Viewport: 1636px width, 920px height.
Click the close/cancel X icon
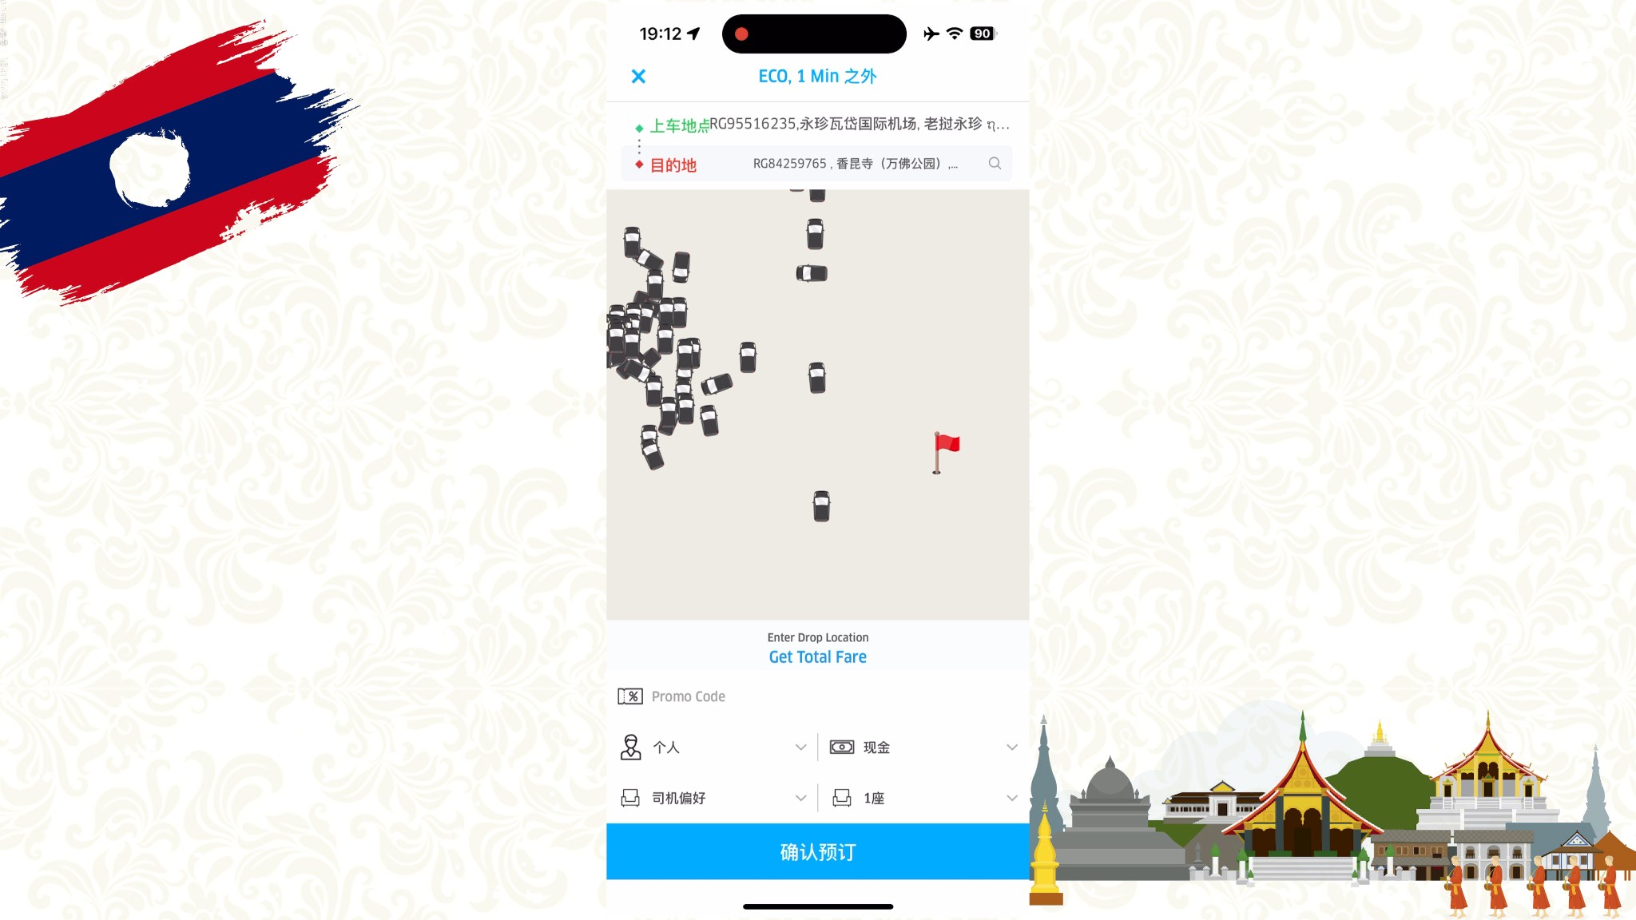(637, 77)
